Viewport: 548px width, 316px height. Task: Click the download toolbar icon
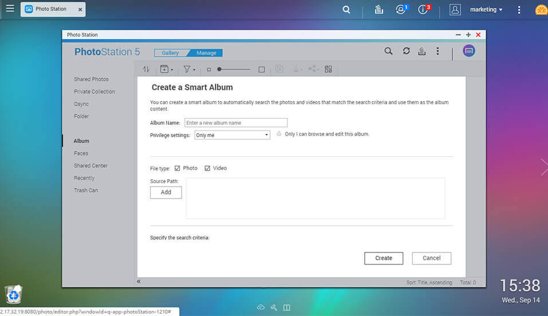pos(297,69)
